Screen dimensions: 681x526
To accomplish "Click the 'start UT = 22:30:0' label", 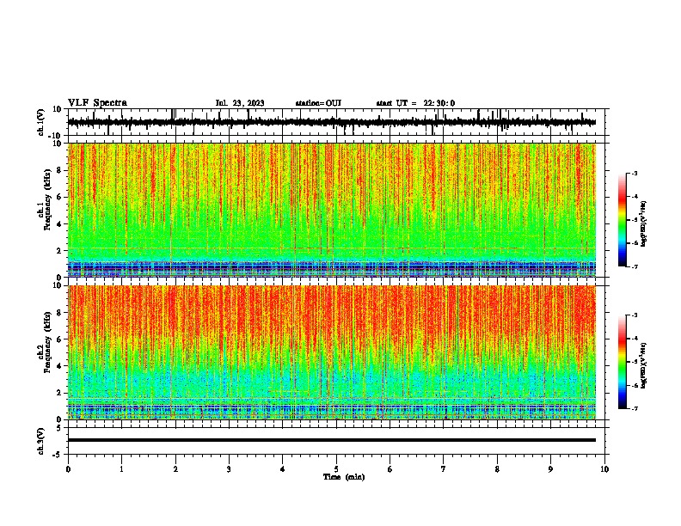I will point(415,103).
